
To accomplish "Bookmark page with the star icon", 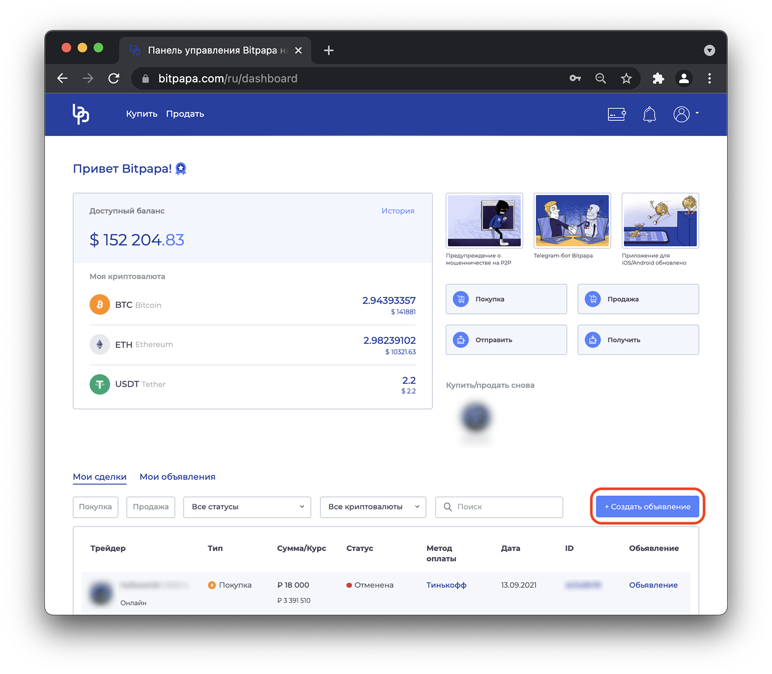I will (626, 78).
